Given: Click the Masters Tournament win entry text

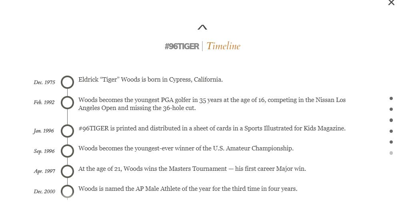Looking at the screenshot, I should [192, 169].
